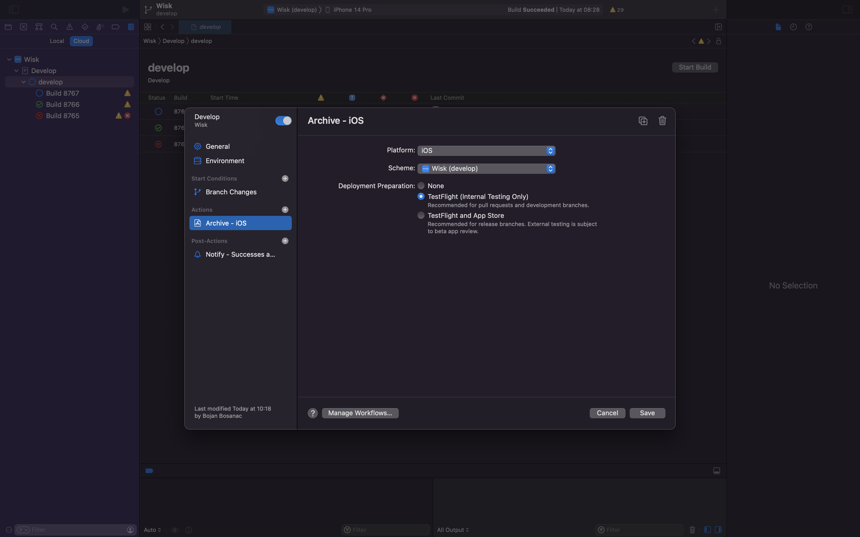Screen dimensions: 860x537
Task: Click the warning count 29 indicator
Action: 617,10
